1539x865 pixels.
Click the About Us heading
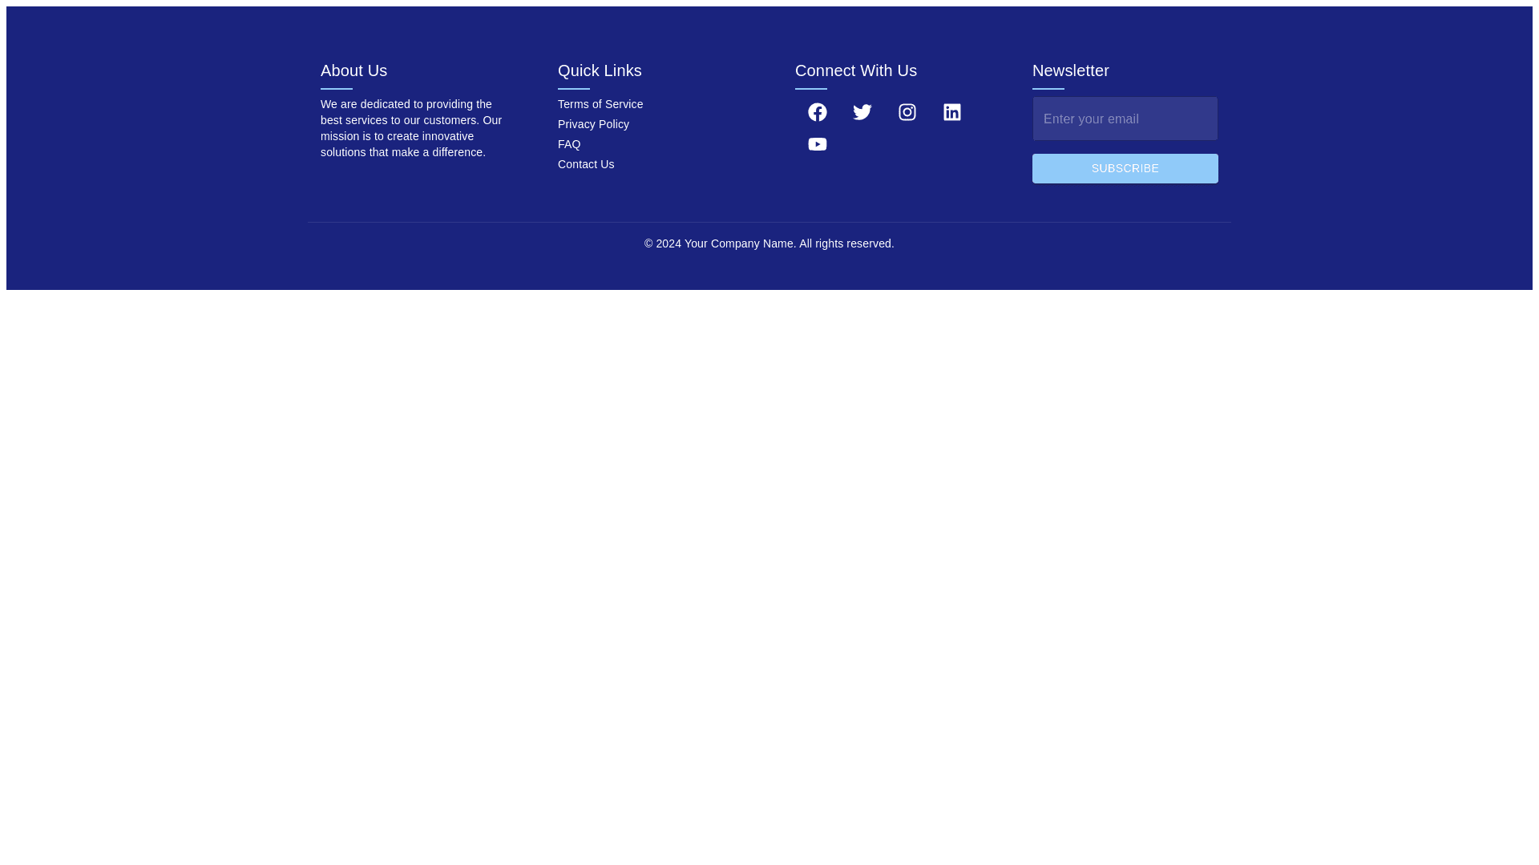pos(353,70)
